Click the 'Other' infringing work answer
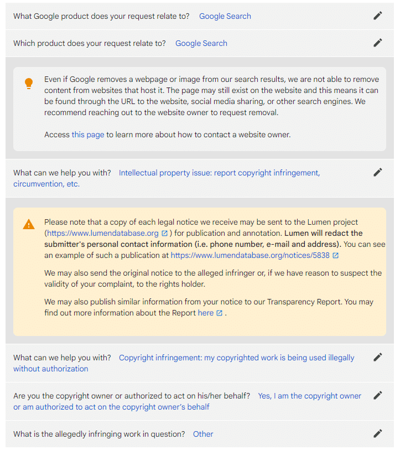Image resolution: width=400 pixels, height=455 pixels. [x=203, y=434]
